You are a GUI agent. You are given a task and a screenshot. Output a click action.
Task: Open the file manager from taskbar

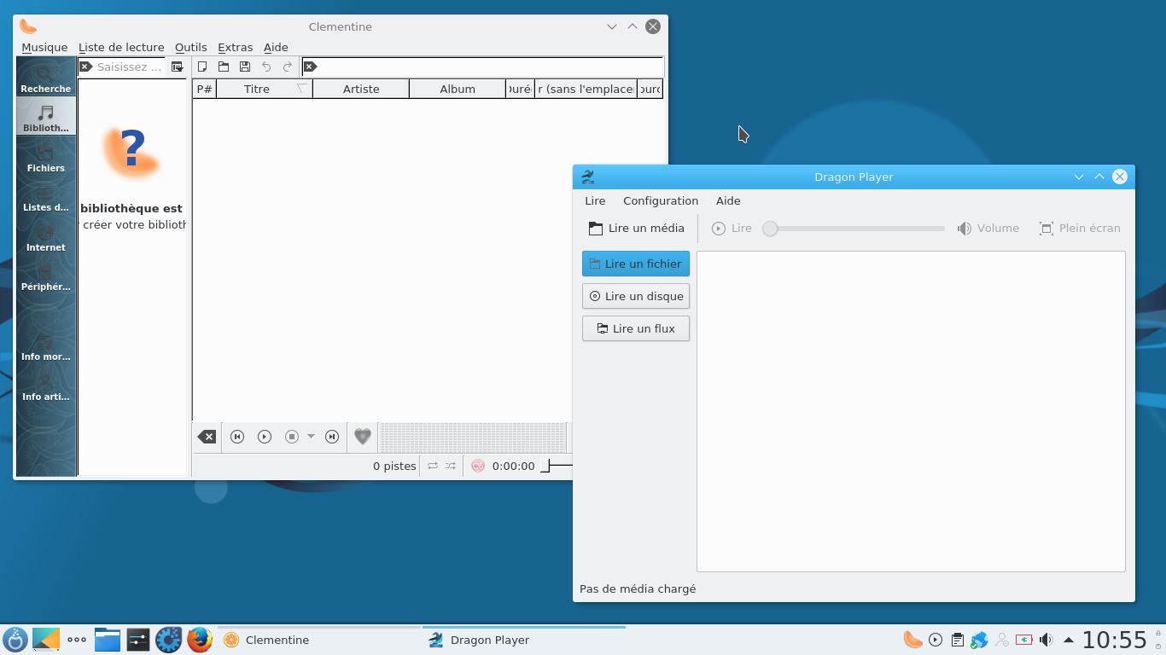(x=108, y=640)
